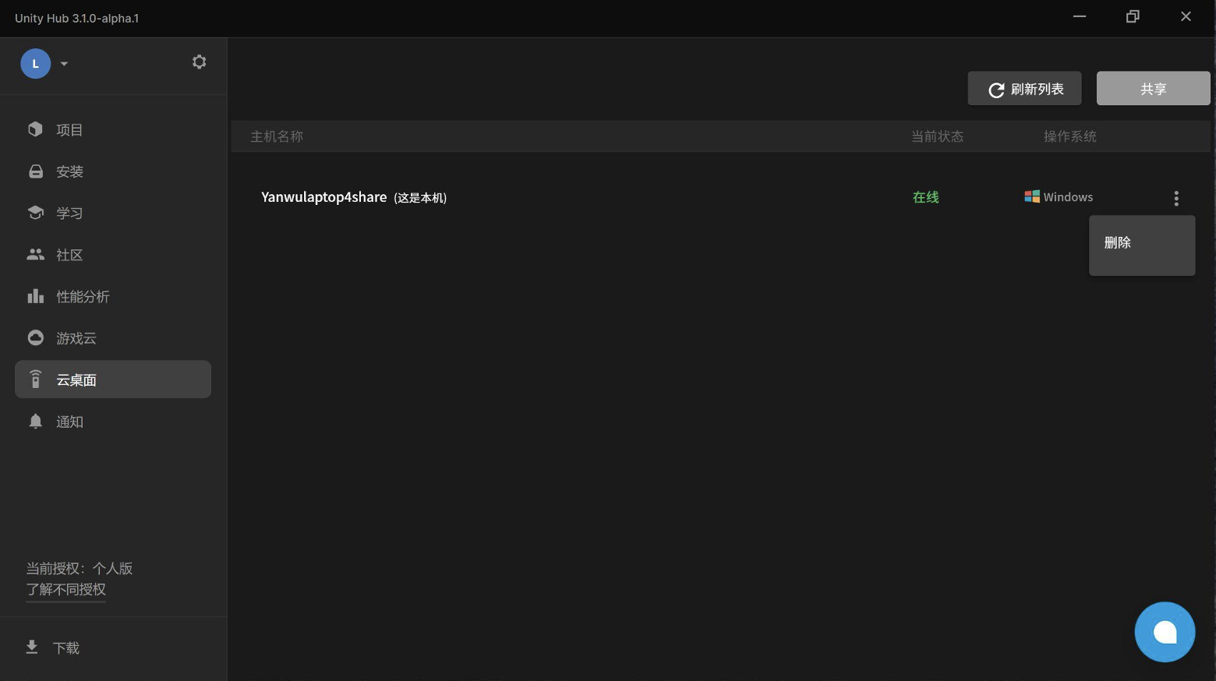The height and width of the screenshot is (681, 1216).
Task: Minimize the Unity Hub window
Action: click(x=1080, y=16)
